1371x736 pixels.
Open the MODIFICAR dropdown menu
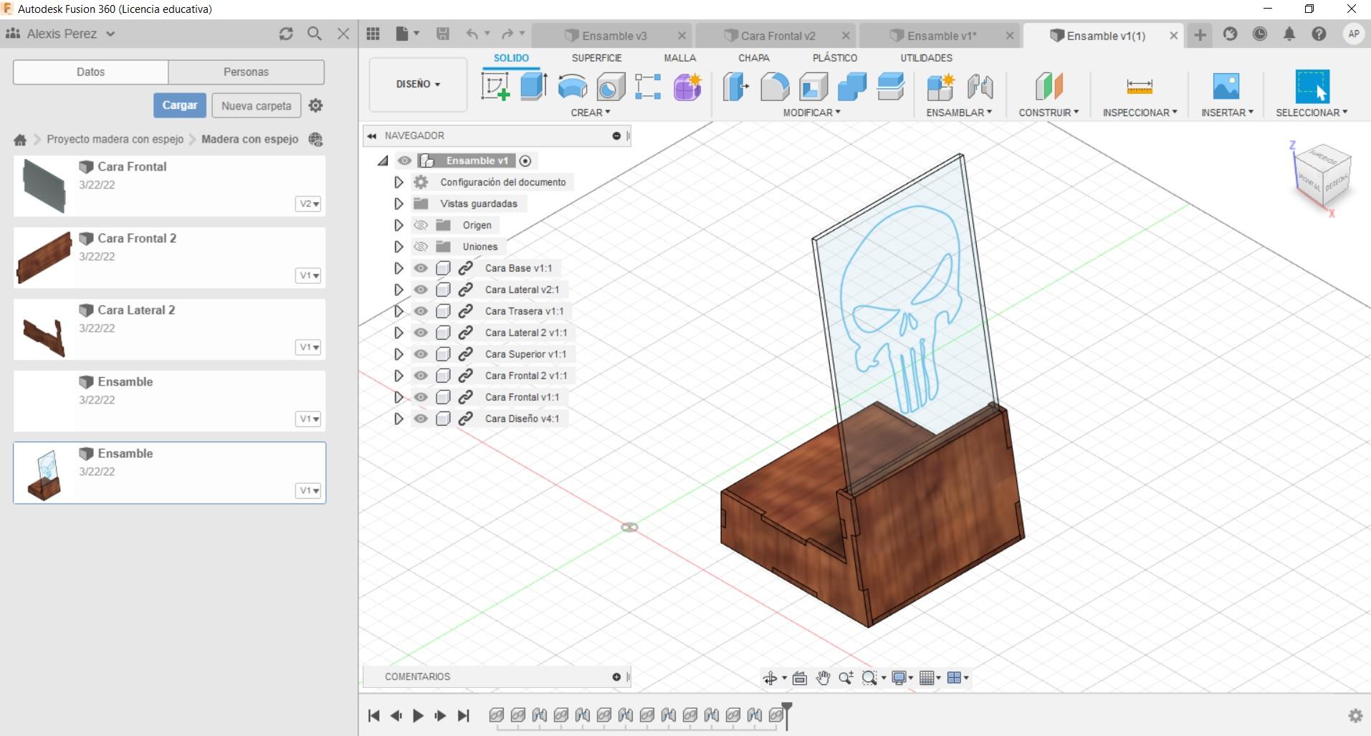click(x=811, y=113)
